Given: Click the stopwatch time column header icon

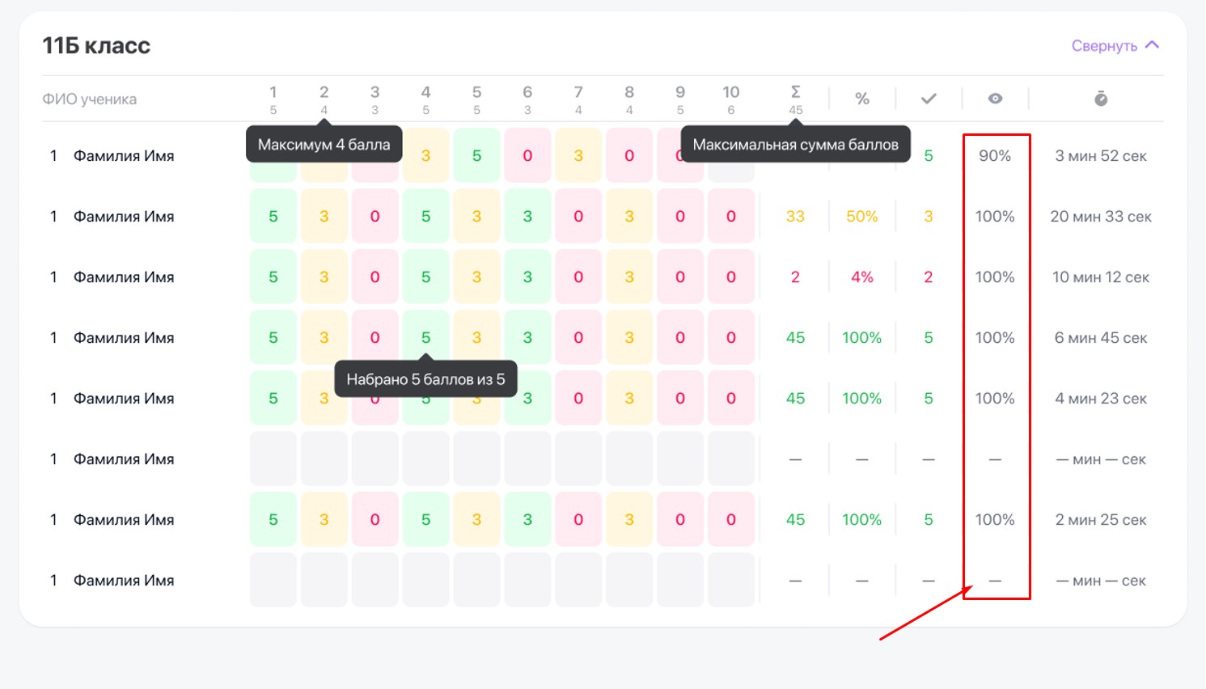Looking at the screenshot, I should click(1101, 99).
